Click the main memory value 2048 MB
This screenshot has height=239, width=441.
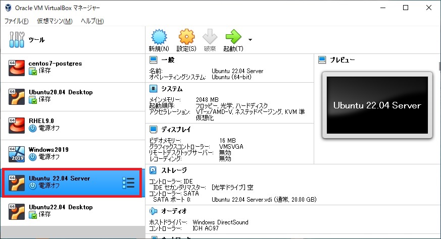click(x=207, y=100)
